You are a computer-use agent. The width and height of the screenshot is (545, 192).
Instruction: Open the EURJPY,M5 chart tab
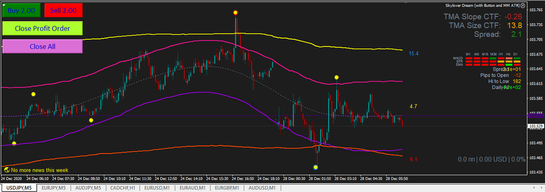[54, 188]
